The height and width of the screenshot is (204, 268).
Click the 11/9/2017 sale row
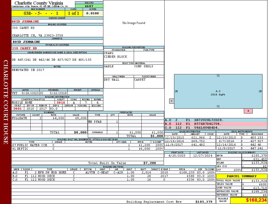(x=189, y=145)
